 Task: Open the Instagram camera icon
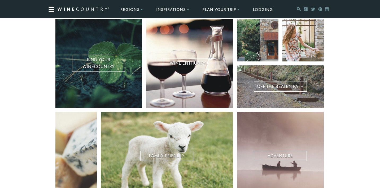pyautogui.click(x=327, y=9)
